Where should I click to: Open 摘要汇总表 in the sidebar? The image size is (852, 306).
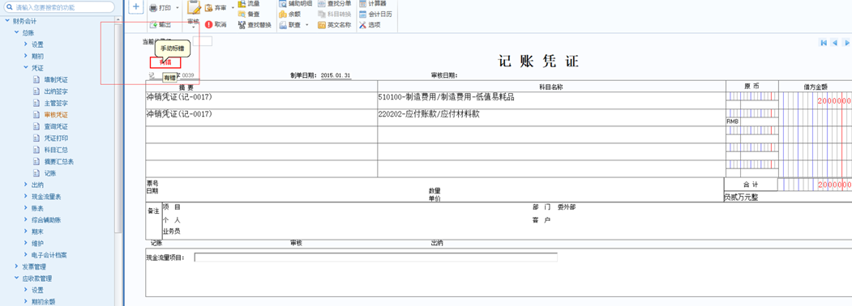click(58, 162)
